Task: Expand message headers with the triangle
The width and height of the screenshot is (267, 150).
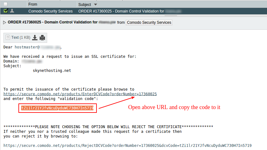Action: coord(5,22)
